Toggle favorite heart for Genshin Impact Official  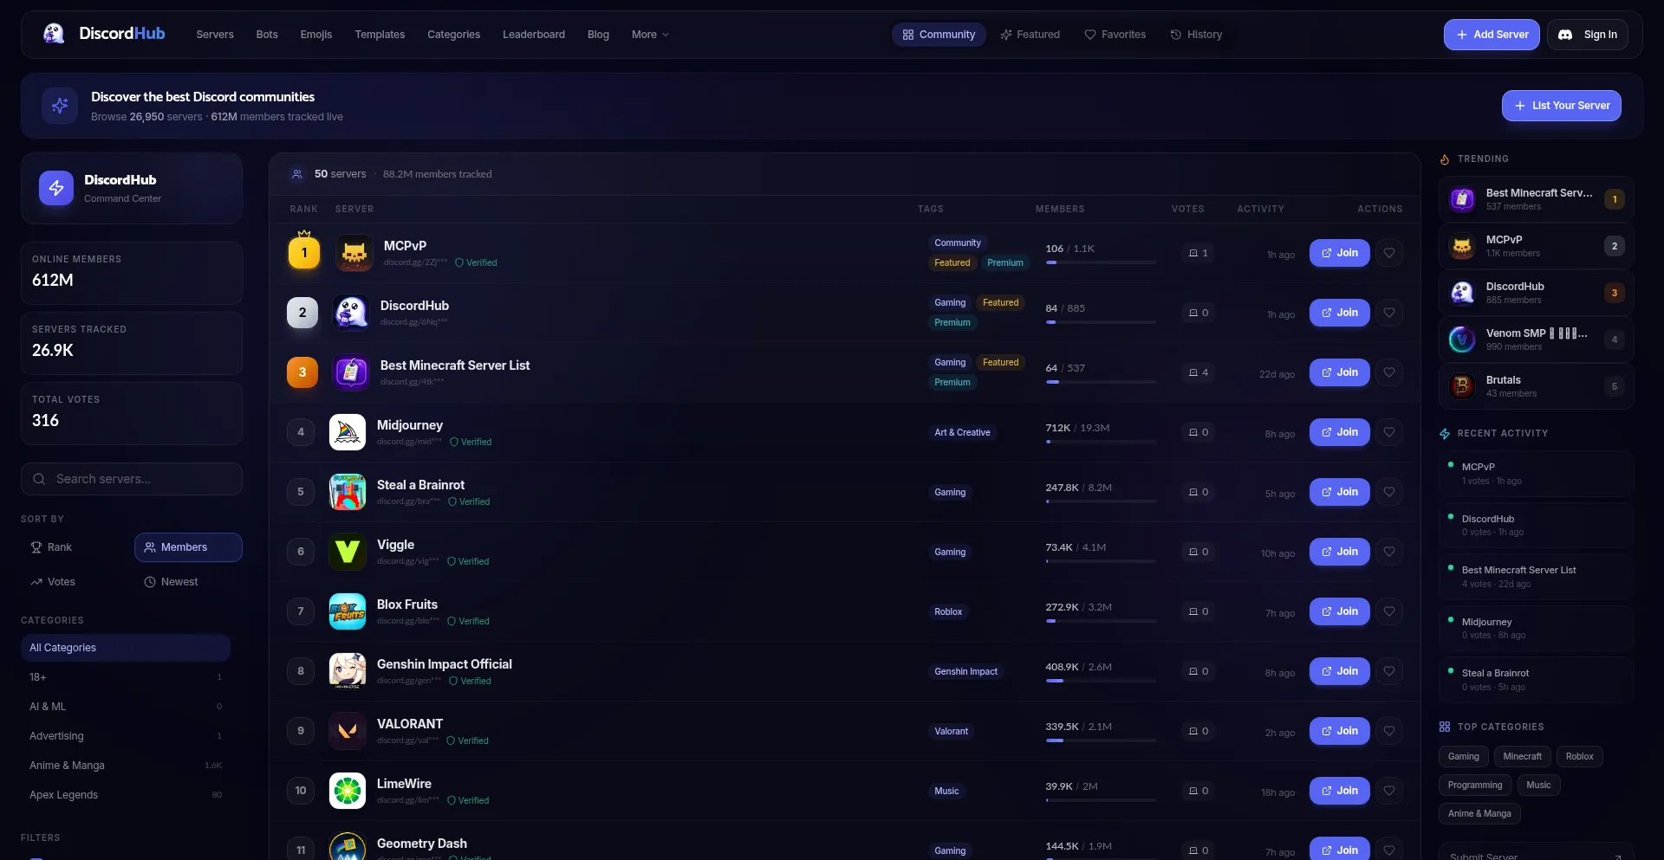[x=1389, y=671]
